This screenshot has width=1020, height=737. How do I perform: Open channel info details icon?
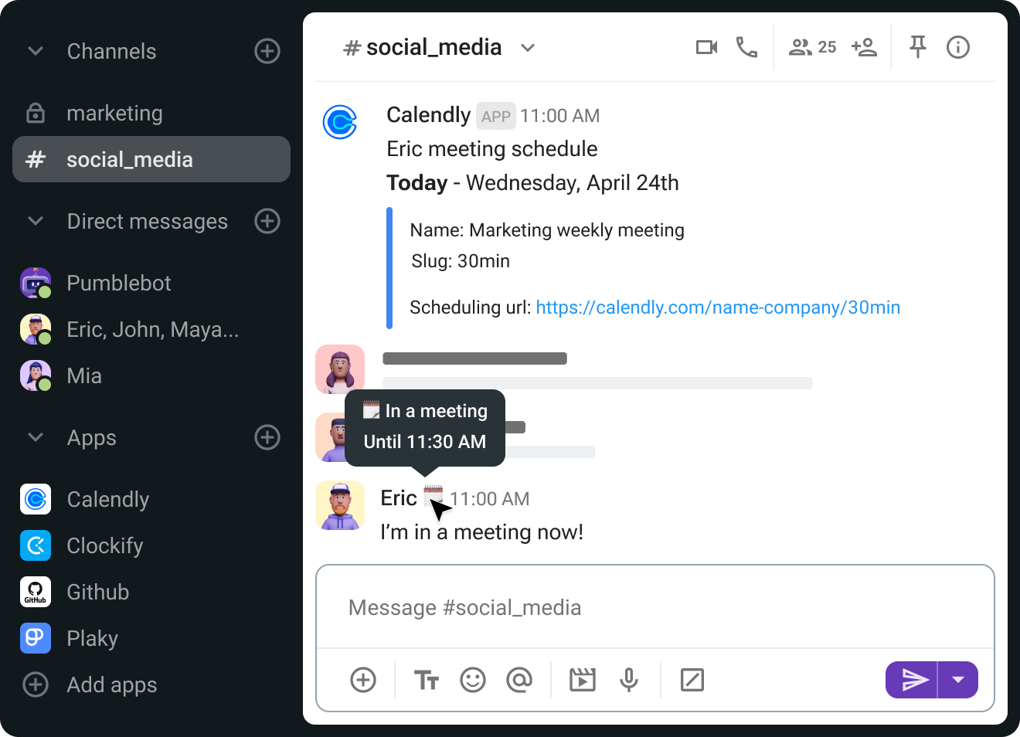click(958, 48)
